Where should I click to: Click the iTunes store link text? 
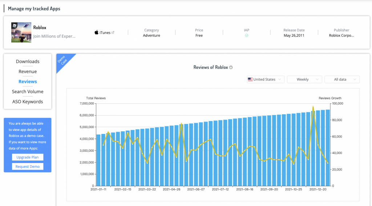[105, 33]
